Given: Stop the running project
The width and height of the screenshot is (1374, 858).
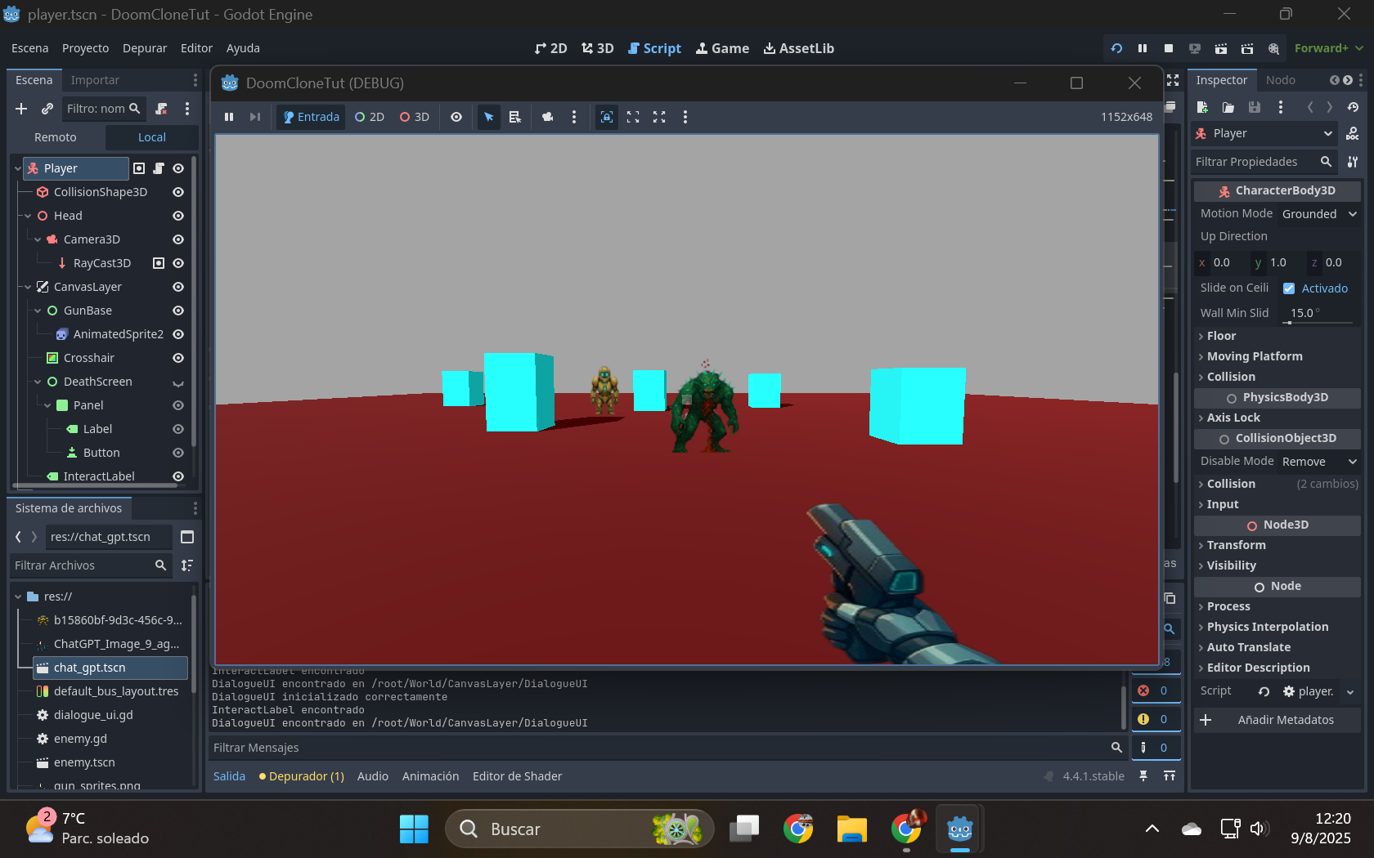Looking at the screenshot, I should tap(1169, 48).
